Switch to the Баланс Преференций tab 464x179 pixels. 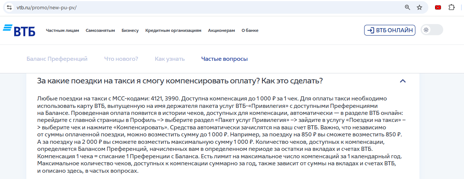[x=57, y=59]
